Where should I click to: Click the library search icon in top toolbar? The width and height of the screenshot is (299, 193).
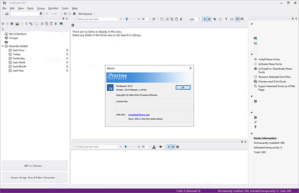point(7,14)
